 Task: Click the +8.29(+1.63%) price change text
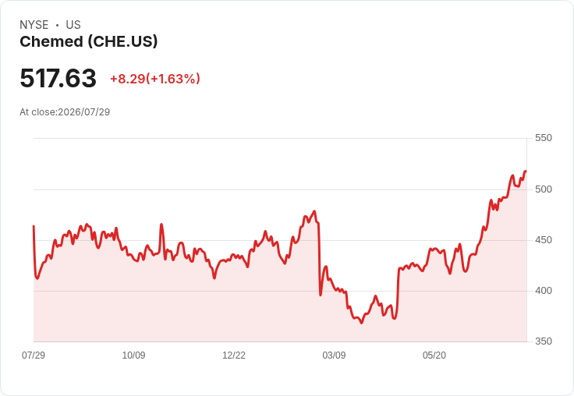[x=155, y=79]
